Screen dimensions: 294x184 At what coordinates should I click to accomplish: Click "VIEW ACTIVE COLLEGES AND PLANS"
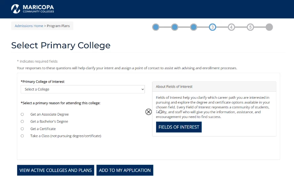(x=55, y=170)
